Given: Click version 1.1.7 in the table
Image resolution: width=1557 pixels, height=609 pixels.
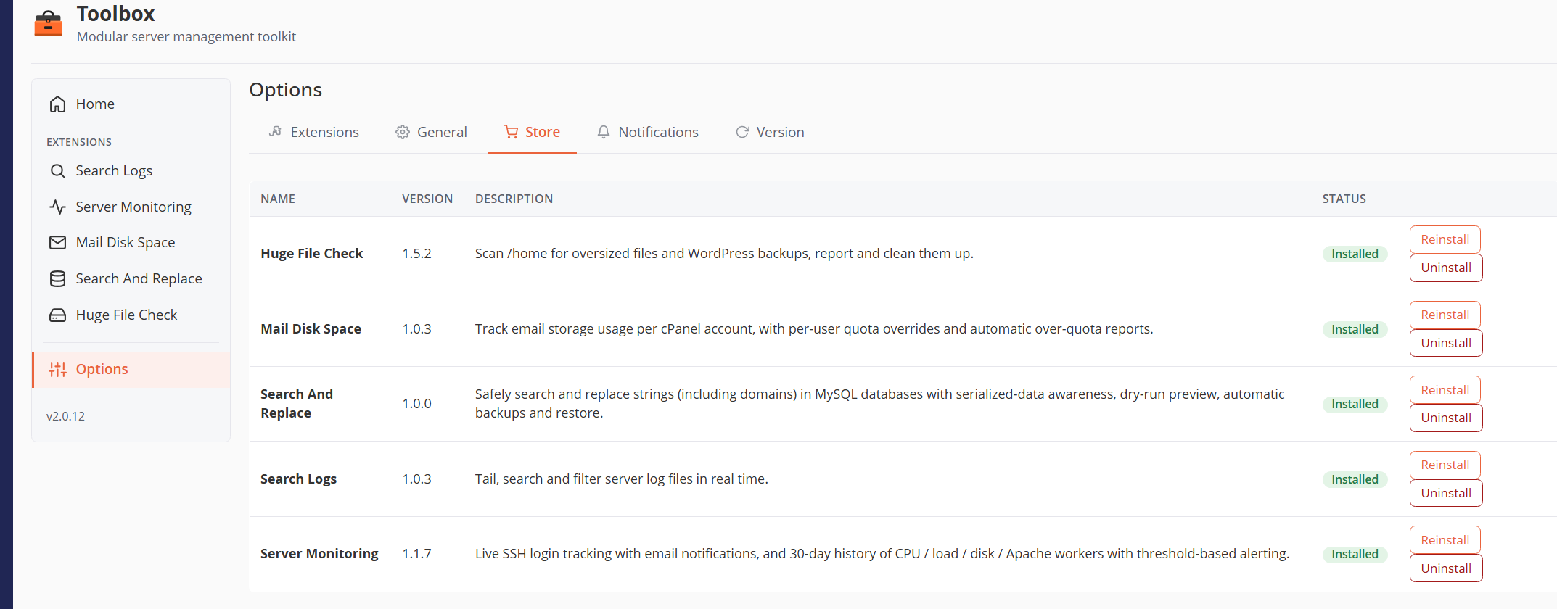Looking at the screenshot, I should (417, 554).
